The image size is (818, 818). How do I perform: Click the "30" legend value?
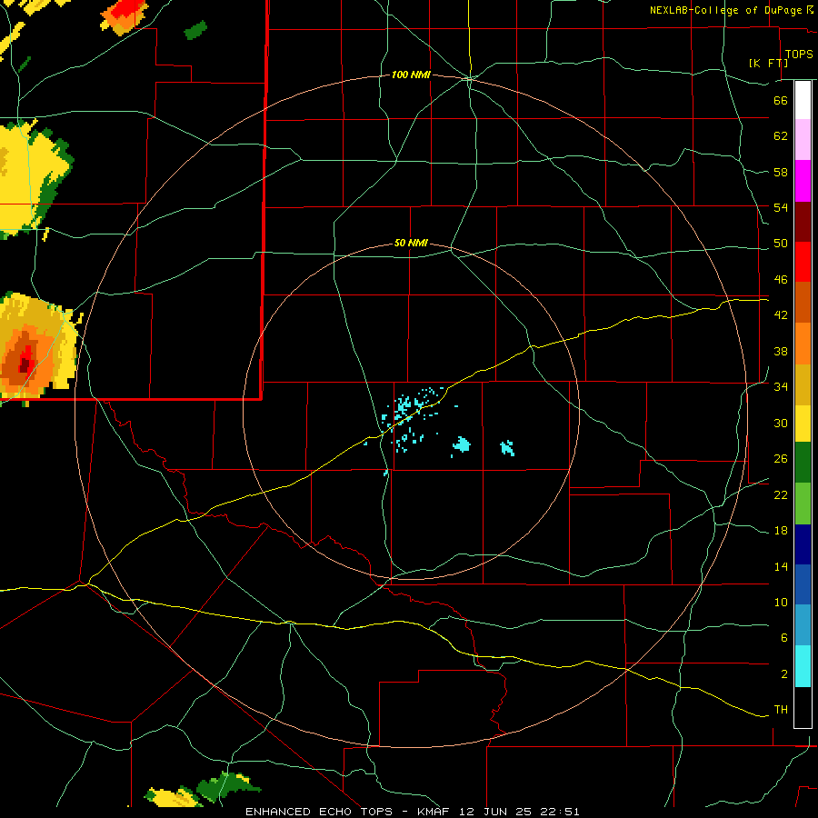[781, 423]
